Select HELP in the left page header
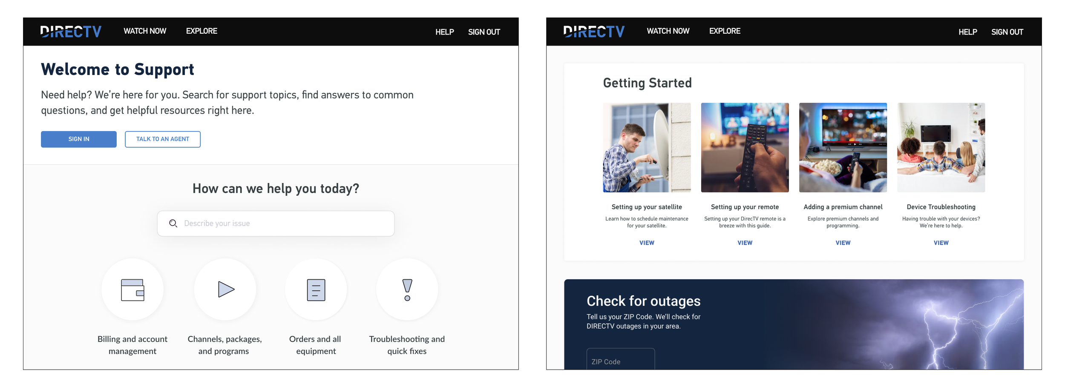The height and width of the screenshot is (387, 1065). [x=445, y=32]
